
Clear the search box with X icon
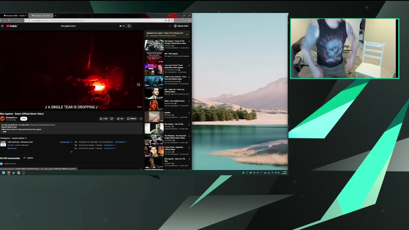[124, 26]
